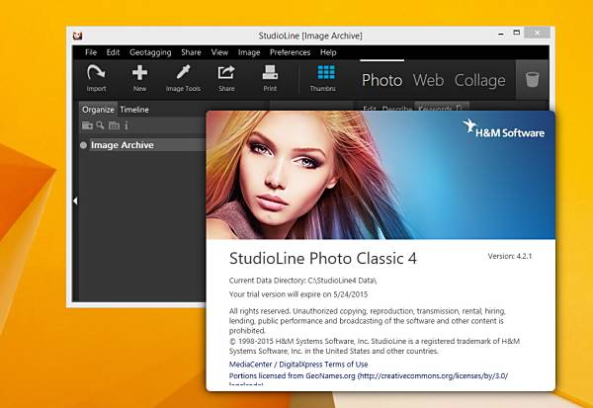Open the Edit menu
593x408 pixels.
pos(113,52)
